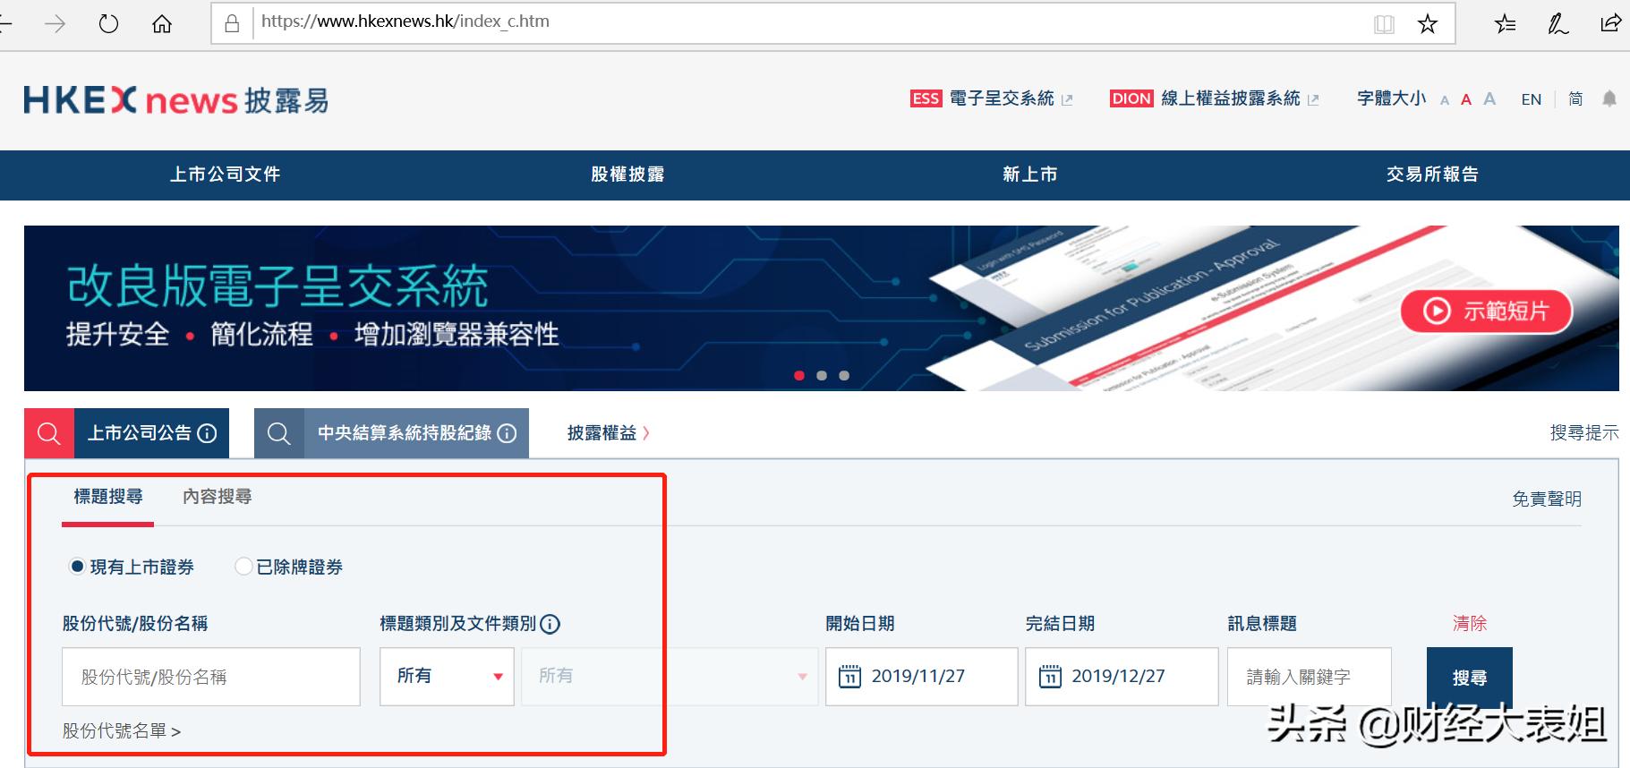Open 免責聲明 link
Screen dimensions: 1630x768
point(1547,499)
